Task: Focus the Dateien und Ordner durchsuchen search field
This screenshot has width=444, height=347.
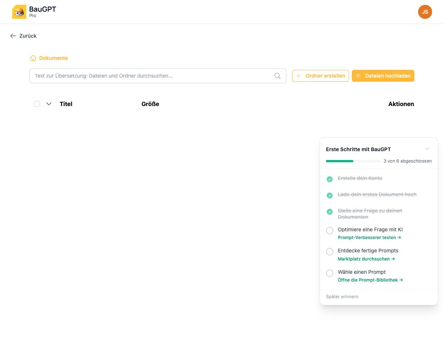Action: (x=152, y=76)
